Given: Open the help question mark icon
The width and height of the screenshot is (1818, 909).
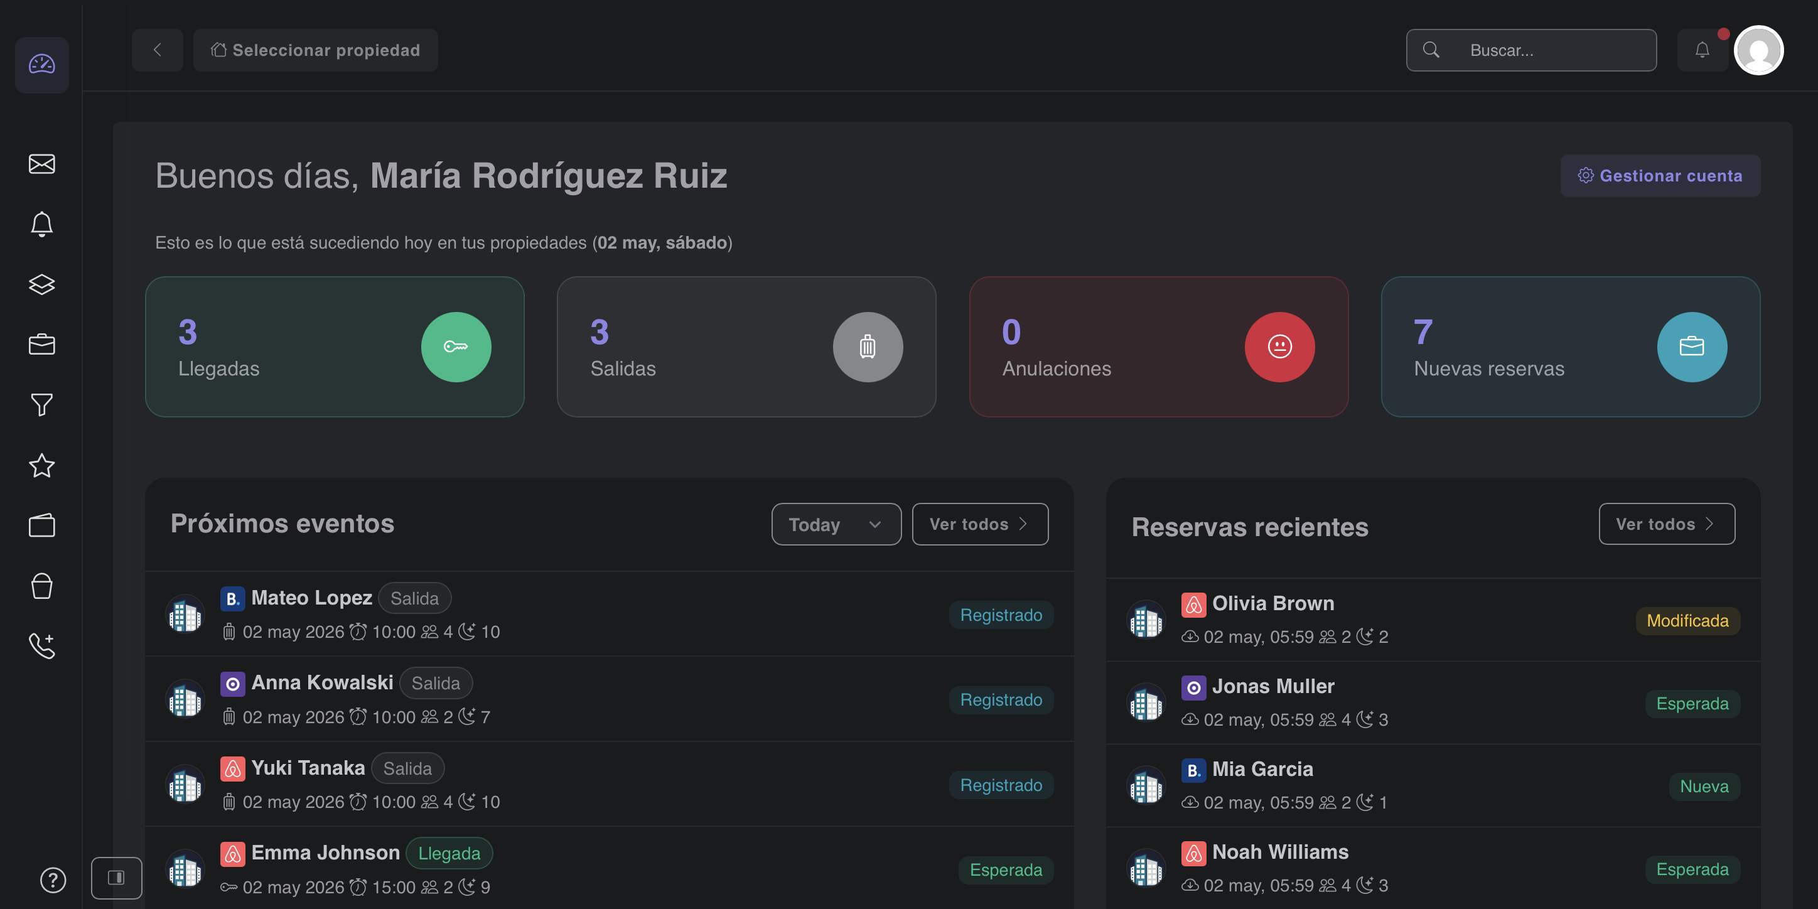Looking at the screenshot, I should point(53,880).
